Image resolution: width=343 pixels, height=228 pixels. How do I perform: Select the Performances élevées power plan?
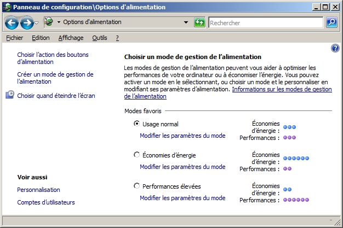point(136,186)
